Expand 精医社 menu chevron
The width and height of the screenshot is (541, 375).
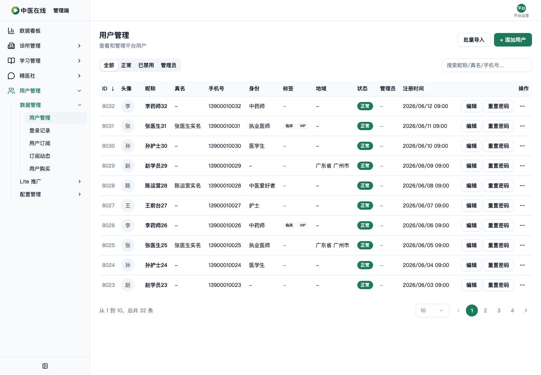point(79,76)
